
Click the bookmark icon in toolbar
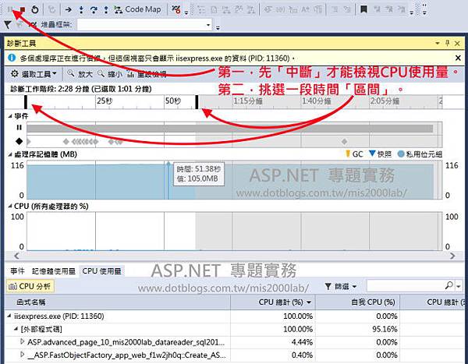[x=363, y=9]
